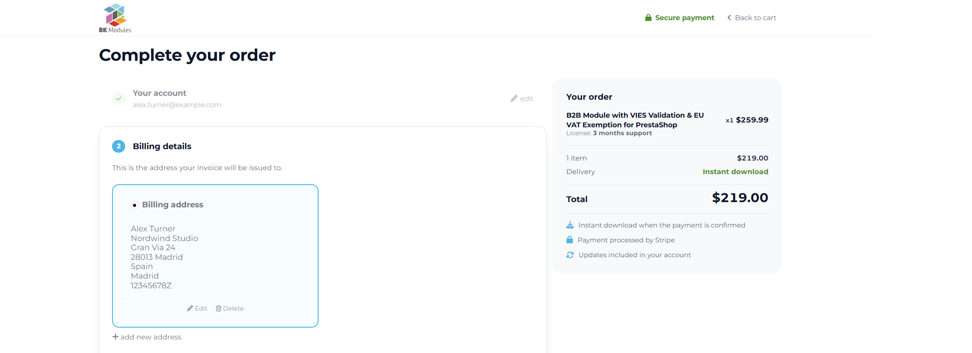Click 'Alex Turner' name in address

point(153,229)
